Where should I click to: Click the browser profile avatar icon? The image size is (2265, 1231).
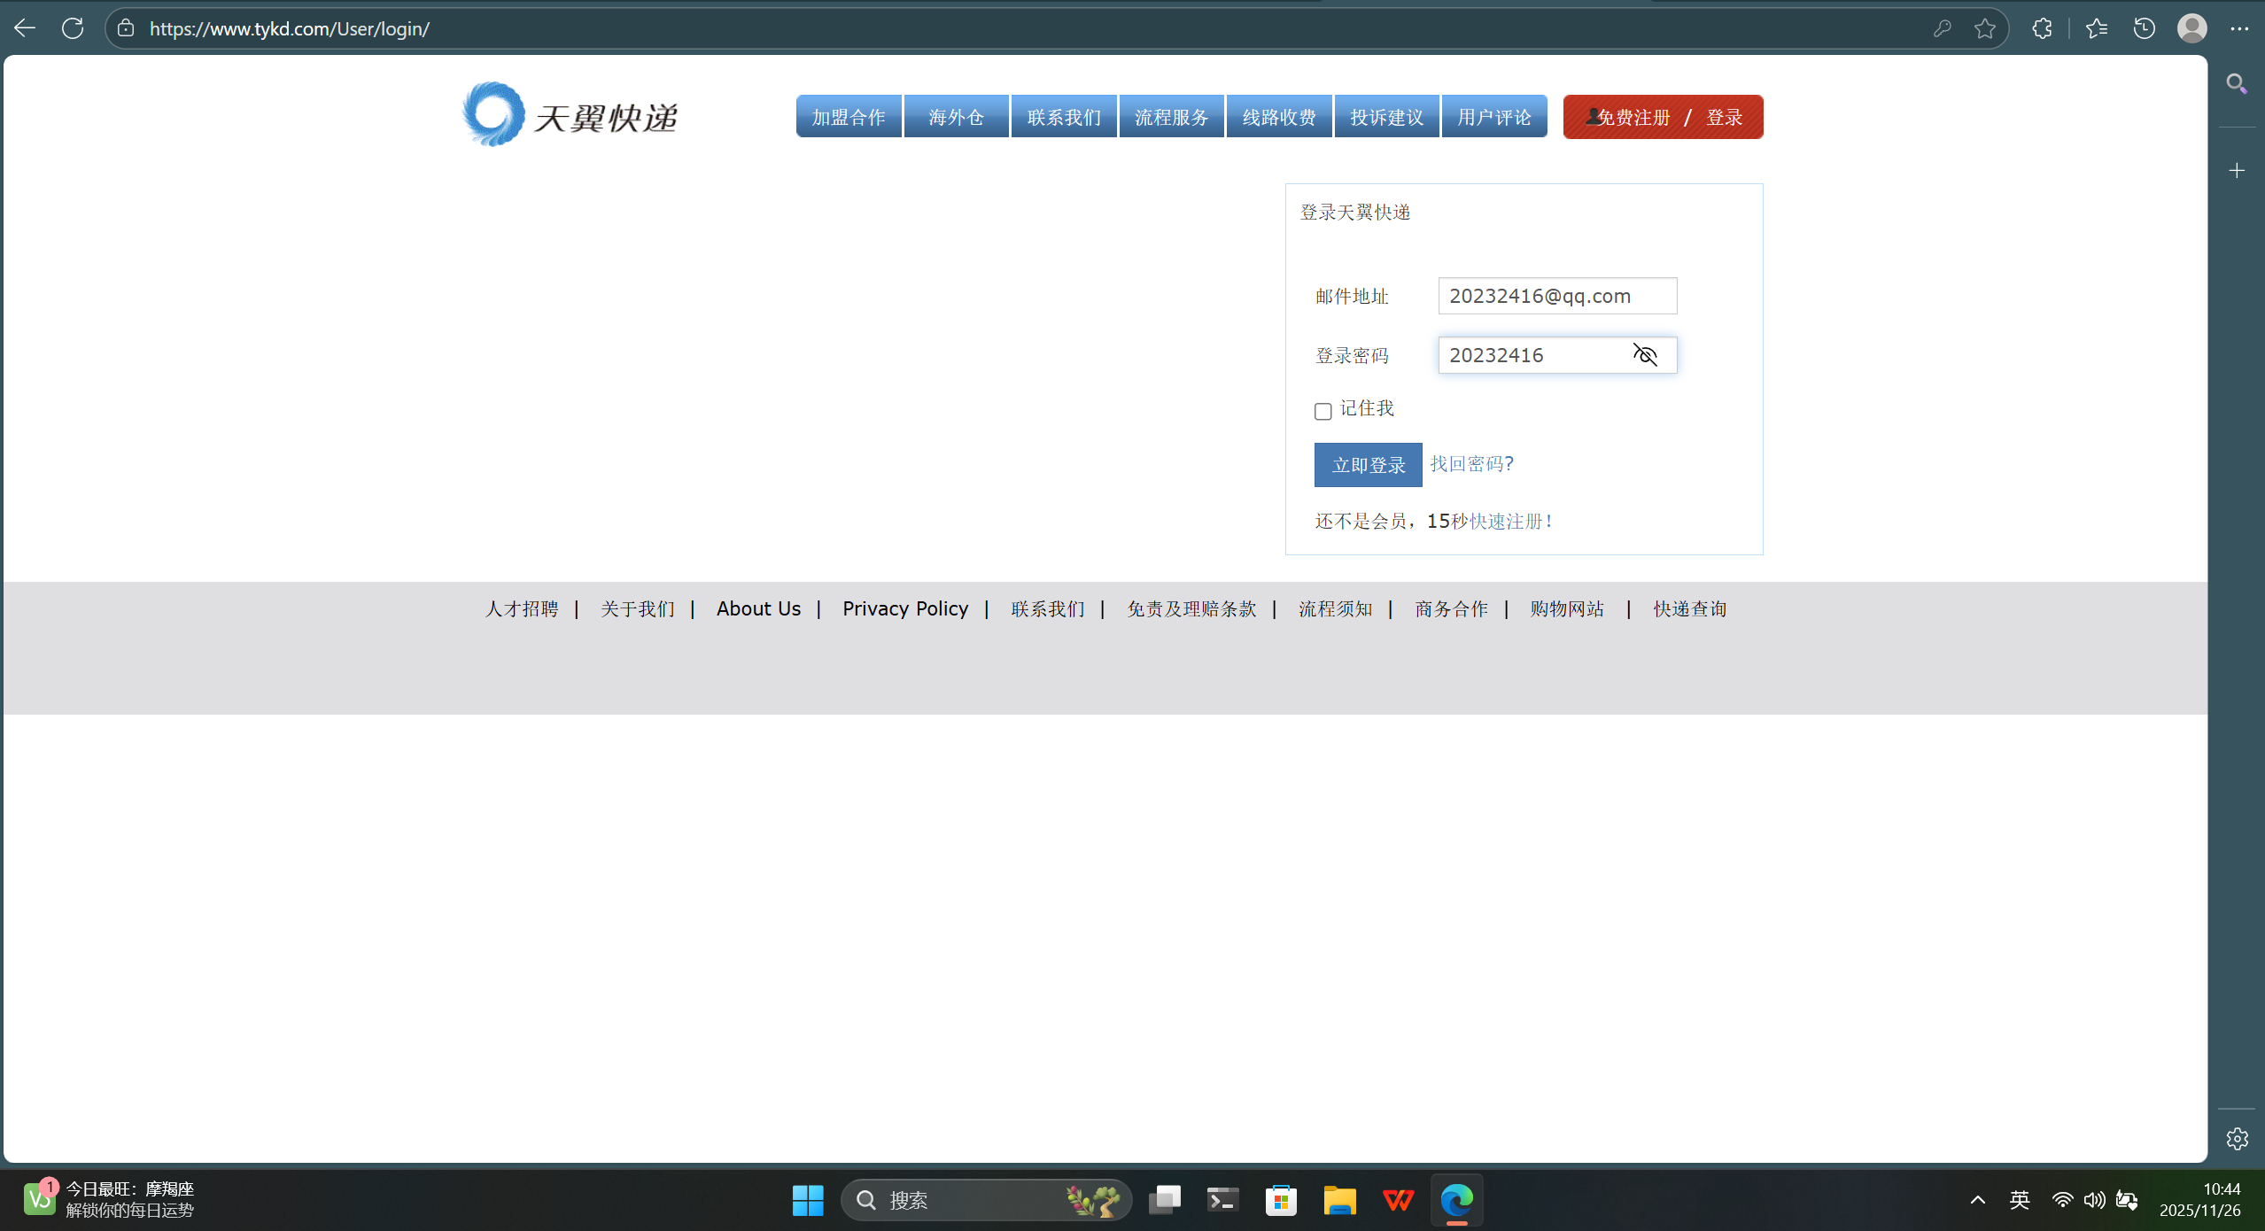(x=2191, y=28)
